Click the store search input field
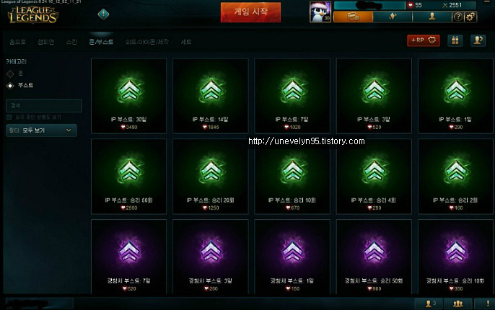The image size is (495, 310). [x=44, y=105]
